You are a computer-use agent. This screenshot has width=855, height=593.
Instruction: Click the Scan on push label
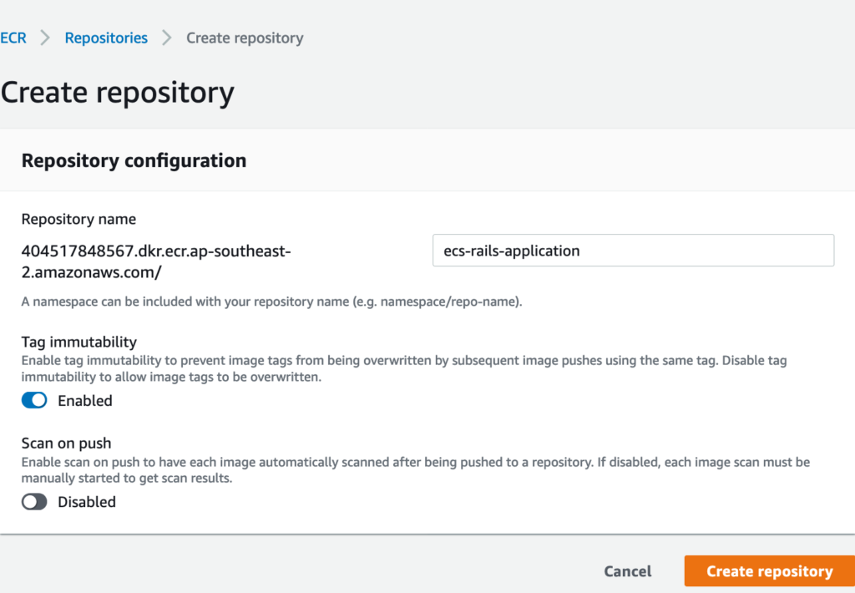[67, 443]
